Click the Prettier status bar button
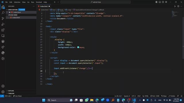 172,96
